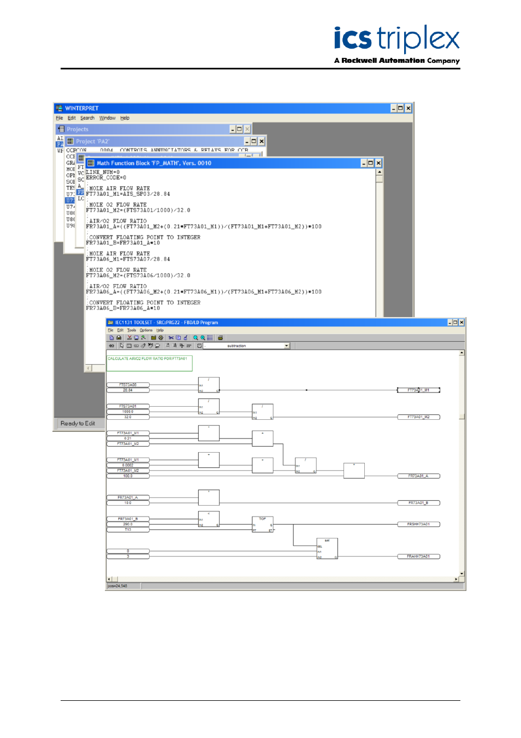Click the green debug icon next to monitor
The width and height of the screenshot is (521, 738).
pos(143,337)
